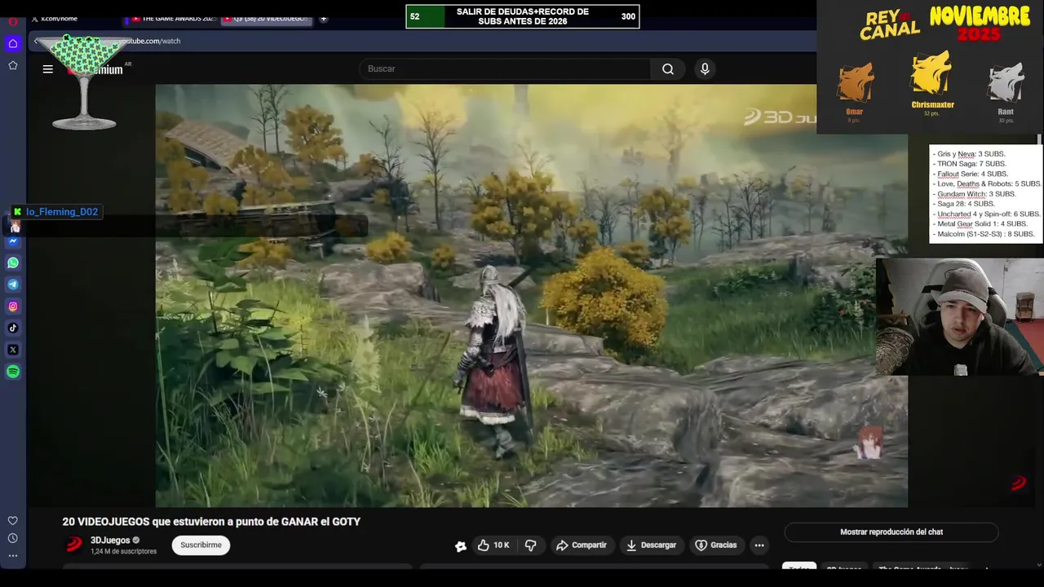Click the '1,24 M de suscriptores' text
The width and height of the screenshot is (1044, 587).
click(123, 552)
